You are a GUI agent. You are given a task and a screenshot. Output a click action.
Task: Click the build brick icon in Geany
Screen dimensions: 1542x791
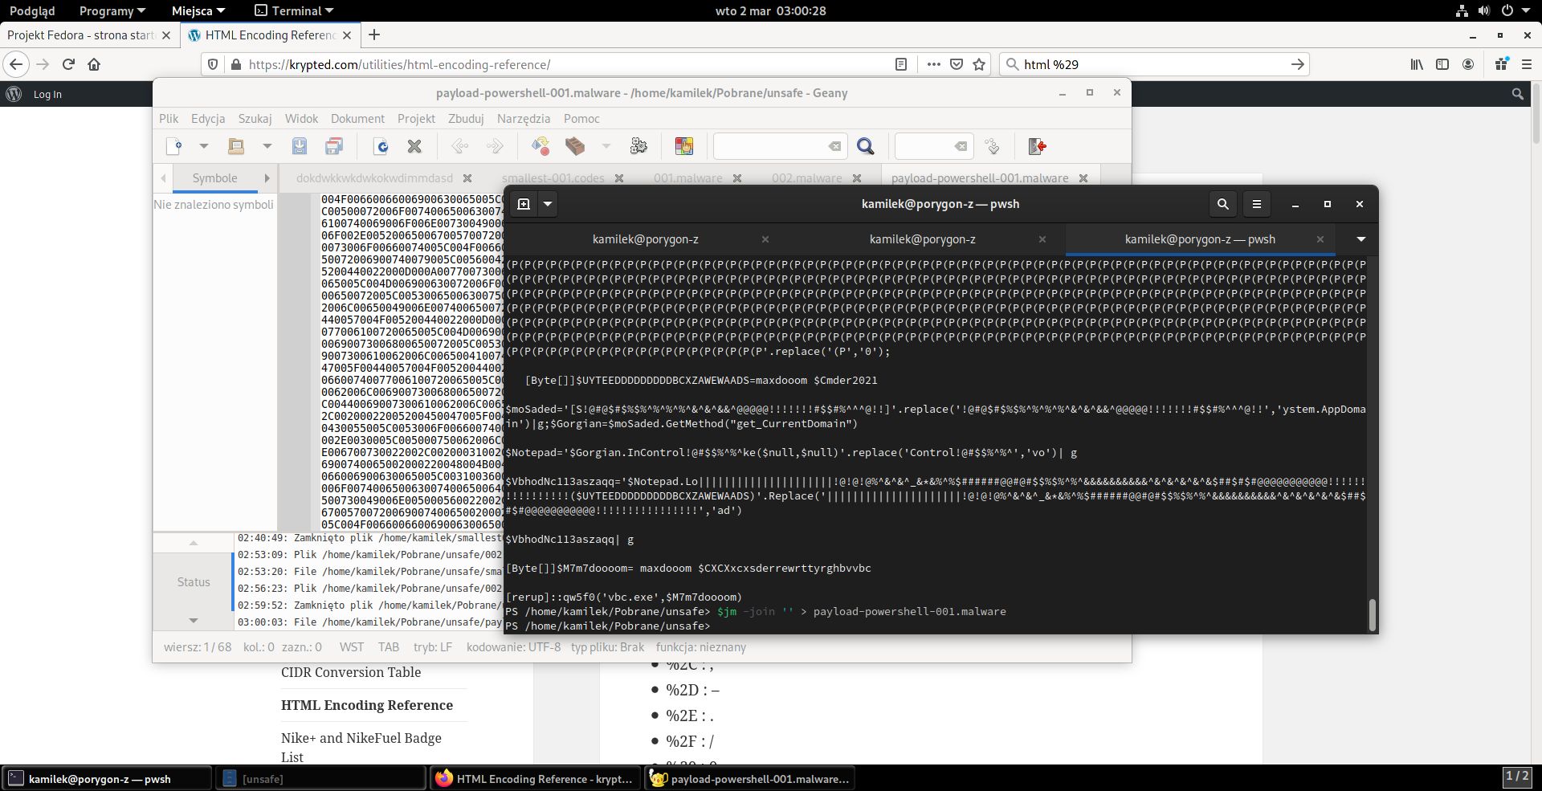(x=575, y=146)
